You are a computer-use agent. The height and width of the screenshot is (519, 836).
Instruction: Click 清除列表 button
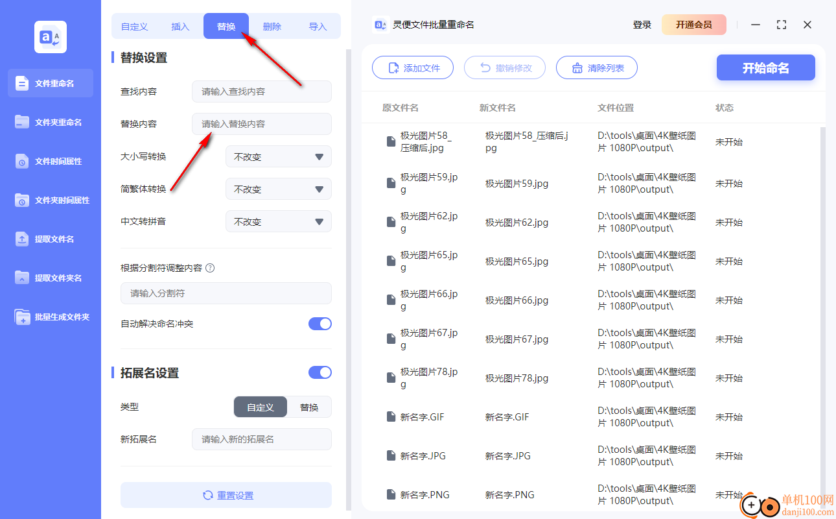coord(597,67)
